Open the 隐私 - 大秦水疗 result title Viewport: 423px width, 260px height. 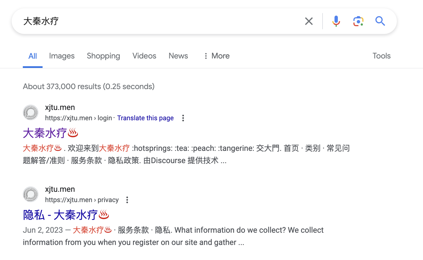(x=66, y=215)
